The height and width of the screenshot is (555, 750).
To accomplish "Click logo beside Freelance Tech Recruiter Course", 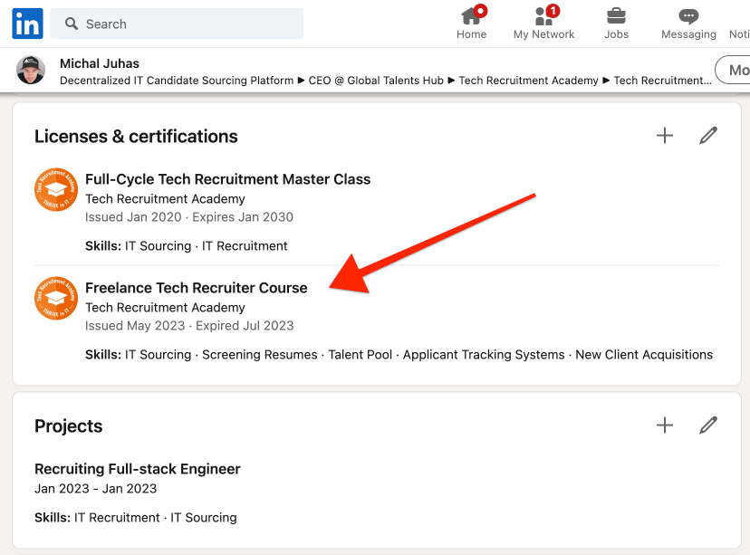I will (x=56, y=298).
